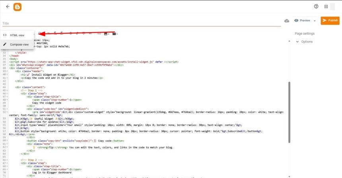This screenshot has width=342, height=178.
Task: Preview the page
Action: tap(302, 21)
